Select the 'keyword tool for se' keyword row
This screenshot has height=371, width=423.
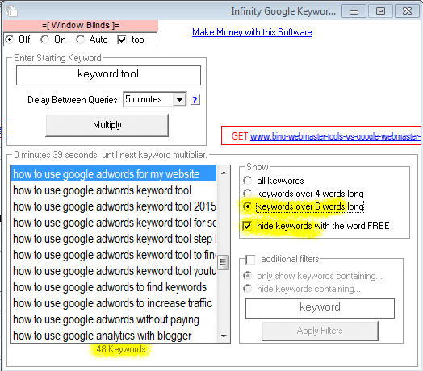[x=114, y=223]
